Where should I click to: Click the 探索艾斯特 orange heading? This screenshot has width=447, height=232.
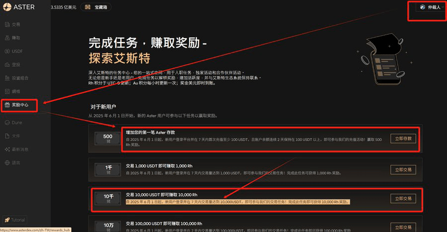coord(119,58)
